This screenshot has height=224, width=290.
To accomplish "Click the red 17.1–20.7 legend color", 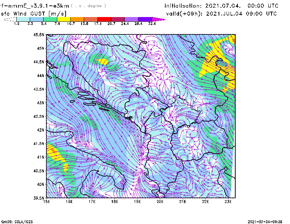I will tap(104, 19).
